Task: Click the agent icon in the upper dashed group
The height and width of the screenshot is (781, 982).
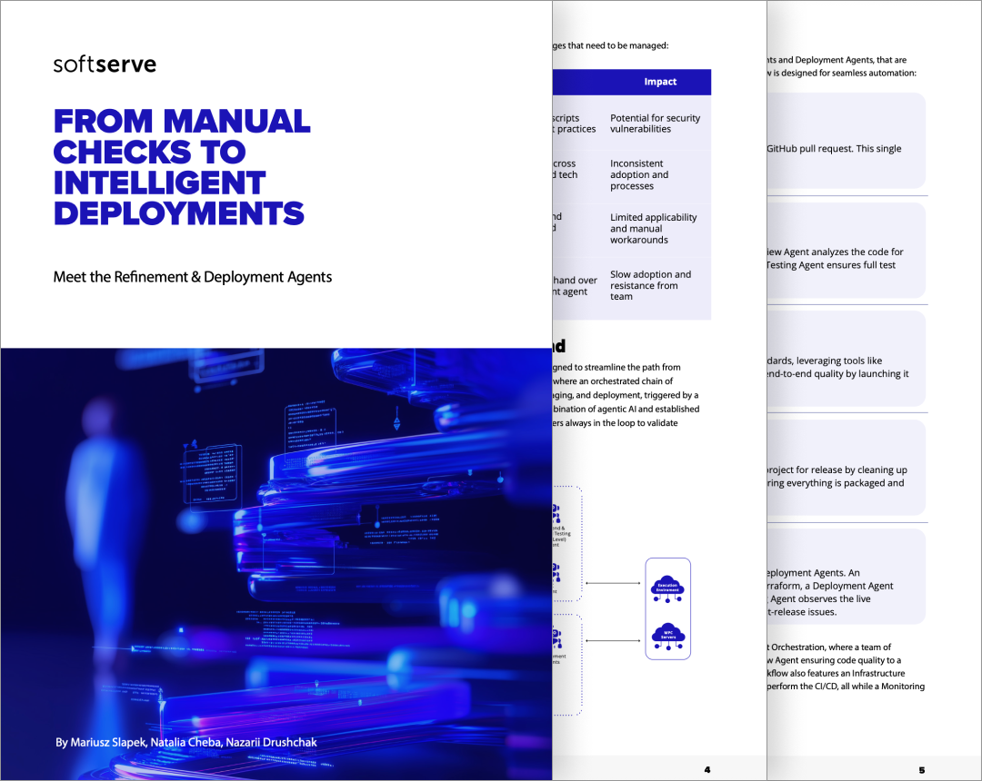Action: click(x=556, y=570)
